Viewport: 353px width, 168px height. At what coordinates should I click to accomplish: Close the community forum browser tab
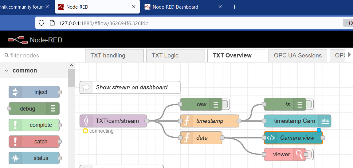(47, 7)
